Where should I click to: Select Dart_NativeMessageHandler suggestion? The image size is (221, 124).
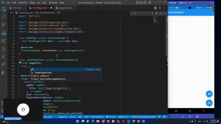(66, 79)
